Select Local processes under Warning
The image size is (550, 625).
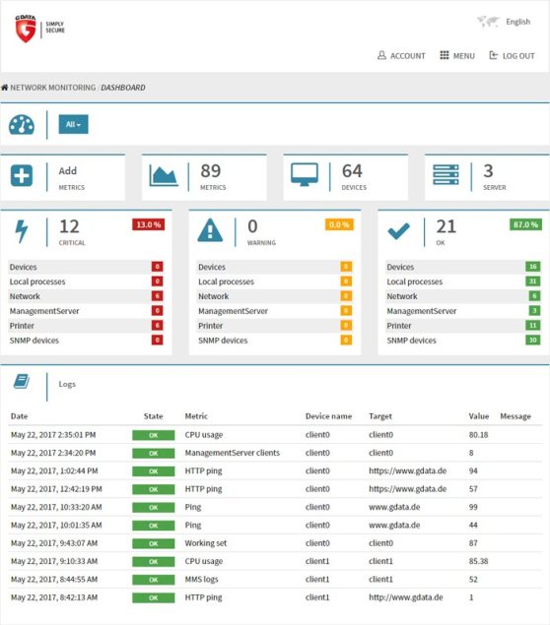[x=275, y=281]
